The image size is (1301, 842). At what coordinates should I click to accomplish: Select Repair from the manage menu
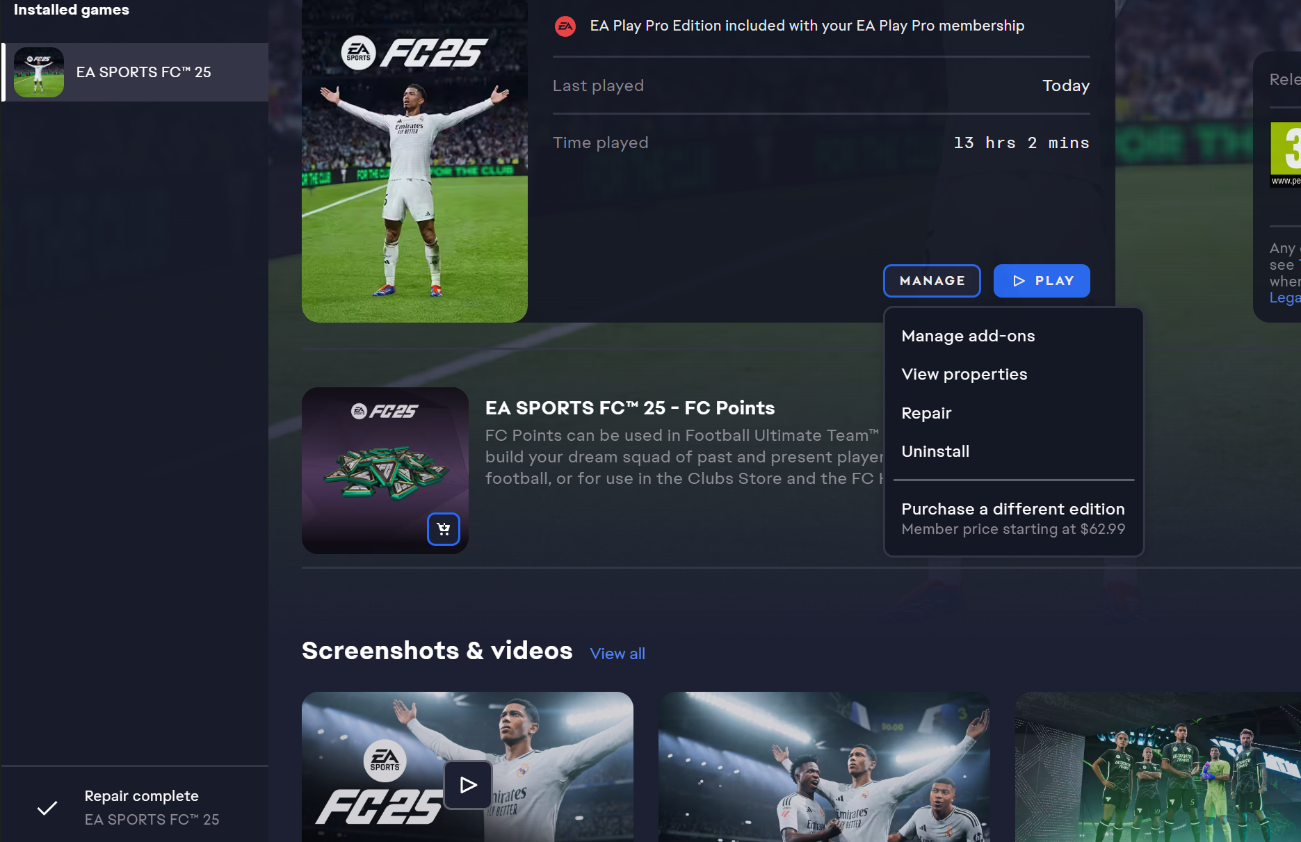(x=926, y=413)
